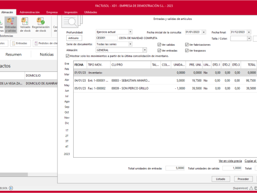This screenshot has width=257, height=193.
Task: Click the Artículo code input field
Action: pos(107,38)
